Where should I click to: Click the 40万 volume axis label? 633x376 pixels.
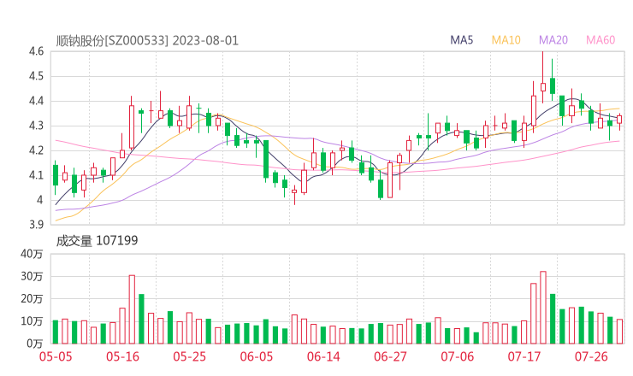click(32, 254)
